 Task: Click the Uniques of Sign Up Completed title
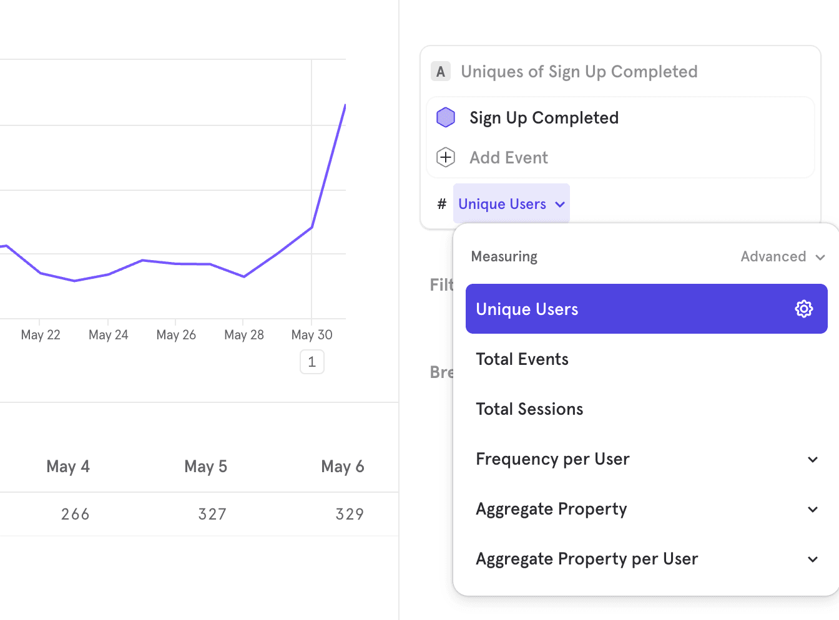tap(579, 72)
